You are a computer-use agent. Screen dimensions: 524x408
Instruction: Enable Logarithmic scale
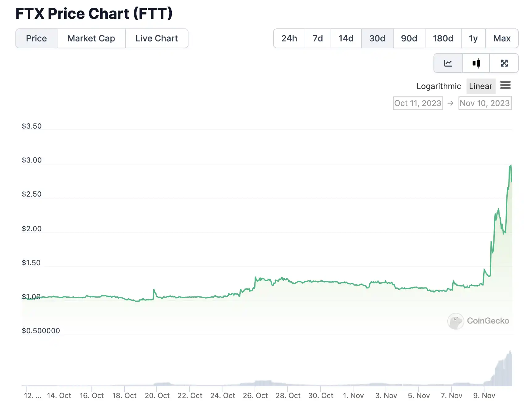438,86
